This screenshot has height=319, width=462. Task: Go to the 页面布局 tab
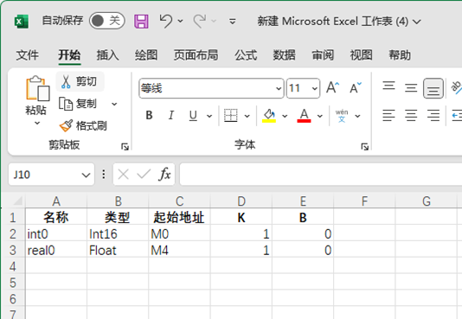(196, 55)
